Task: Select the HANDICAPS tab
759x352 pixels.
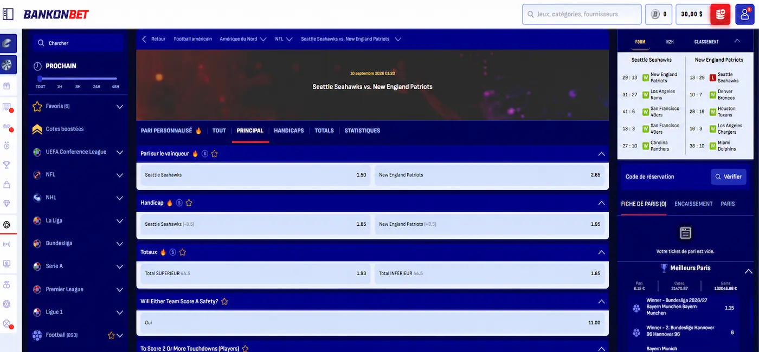Action: (289, 131)
